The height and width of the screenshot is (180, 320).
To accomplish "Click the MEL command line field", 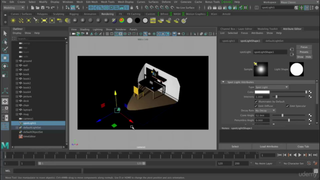I will pos(47,171).
